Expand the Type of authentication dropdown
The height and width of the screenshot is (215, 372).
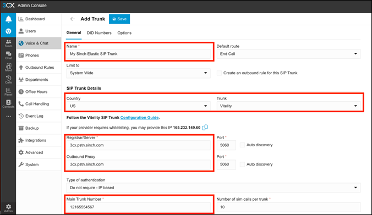[214, 188]
